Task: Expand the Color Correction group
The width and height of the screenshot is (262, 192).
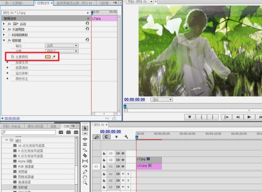Action: pyautogui.click(x=7, y=79)
